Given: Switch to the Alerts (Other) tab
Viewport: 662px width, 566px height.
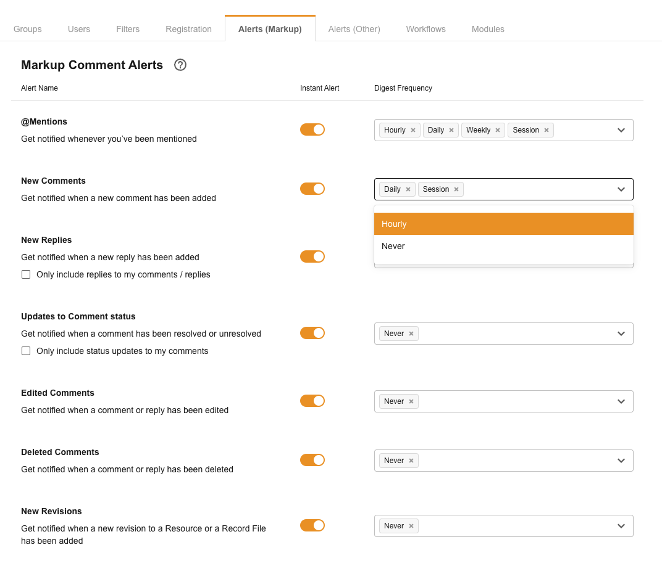Looking at the screenshot, I should (354, 29).
